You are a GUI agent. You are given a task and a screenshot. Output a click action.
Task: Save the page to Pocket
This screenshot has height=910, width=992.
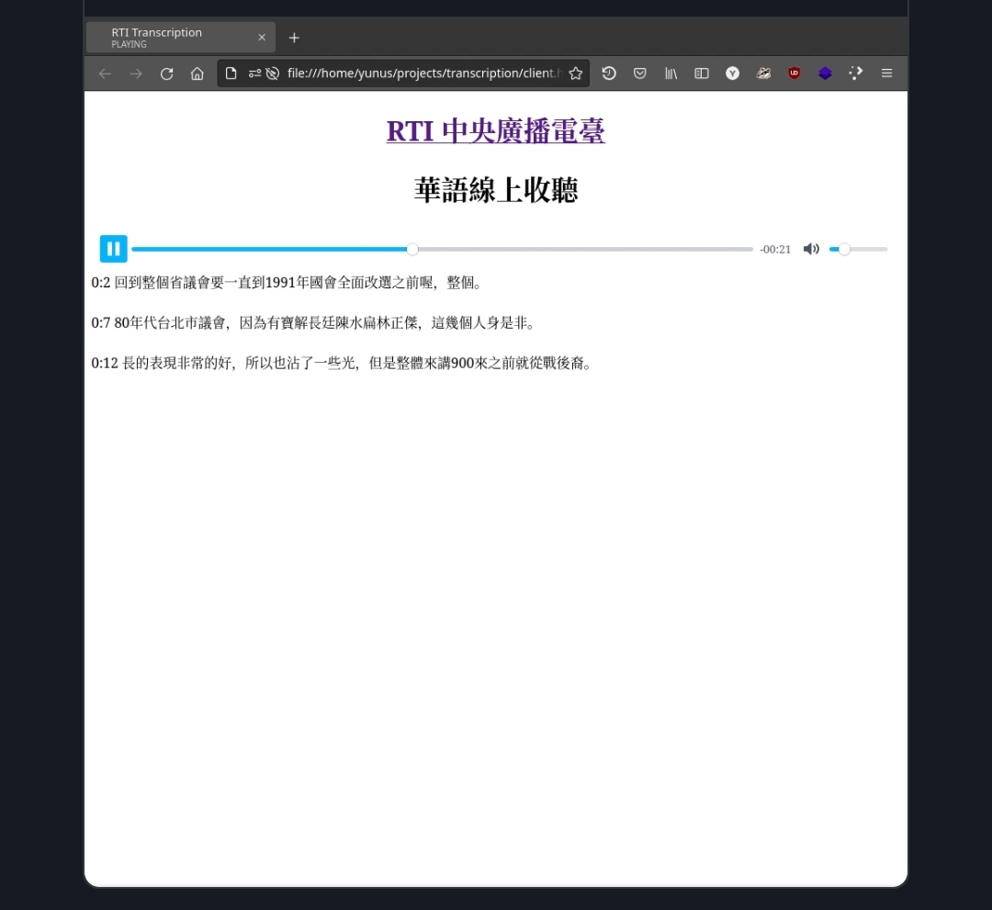click(639, 73)
